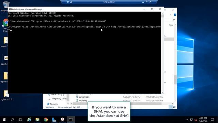
Task: Switch to Command Prompt taskbar button
Action: point(71,120)
